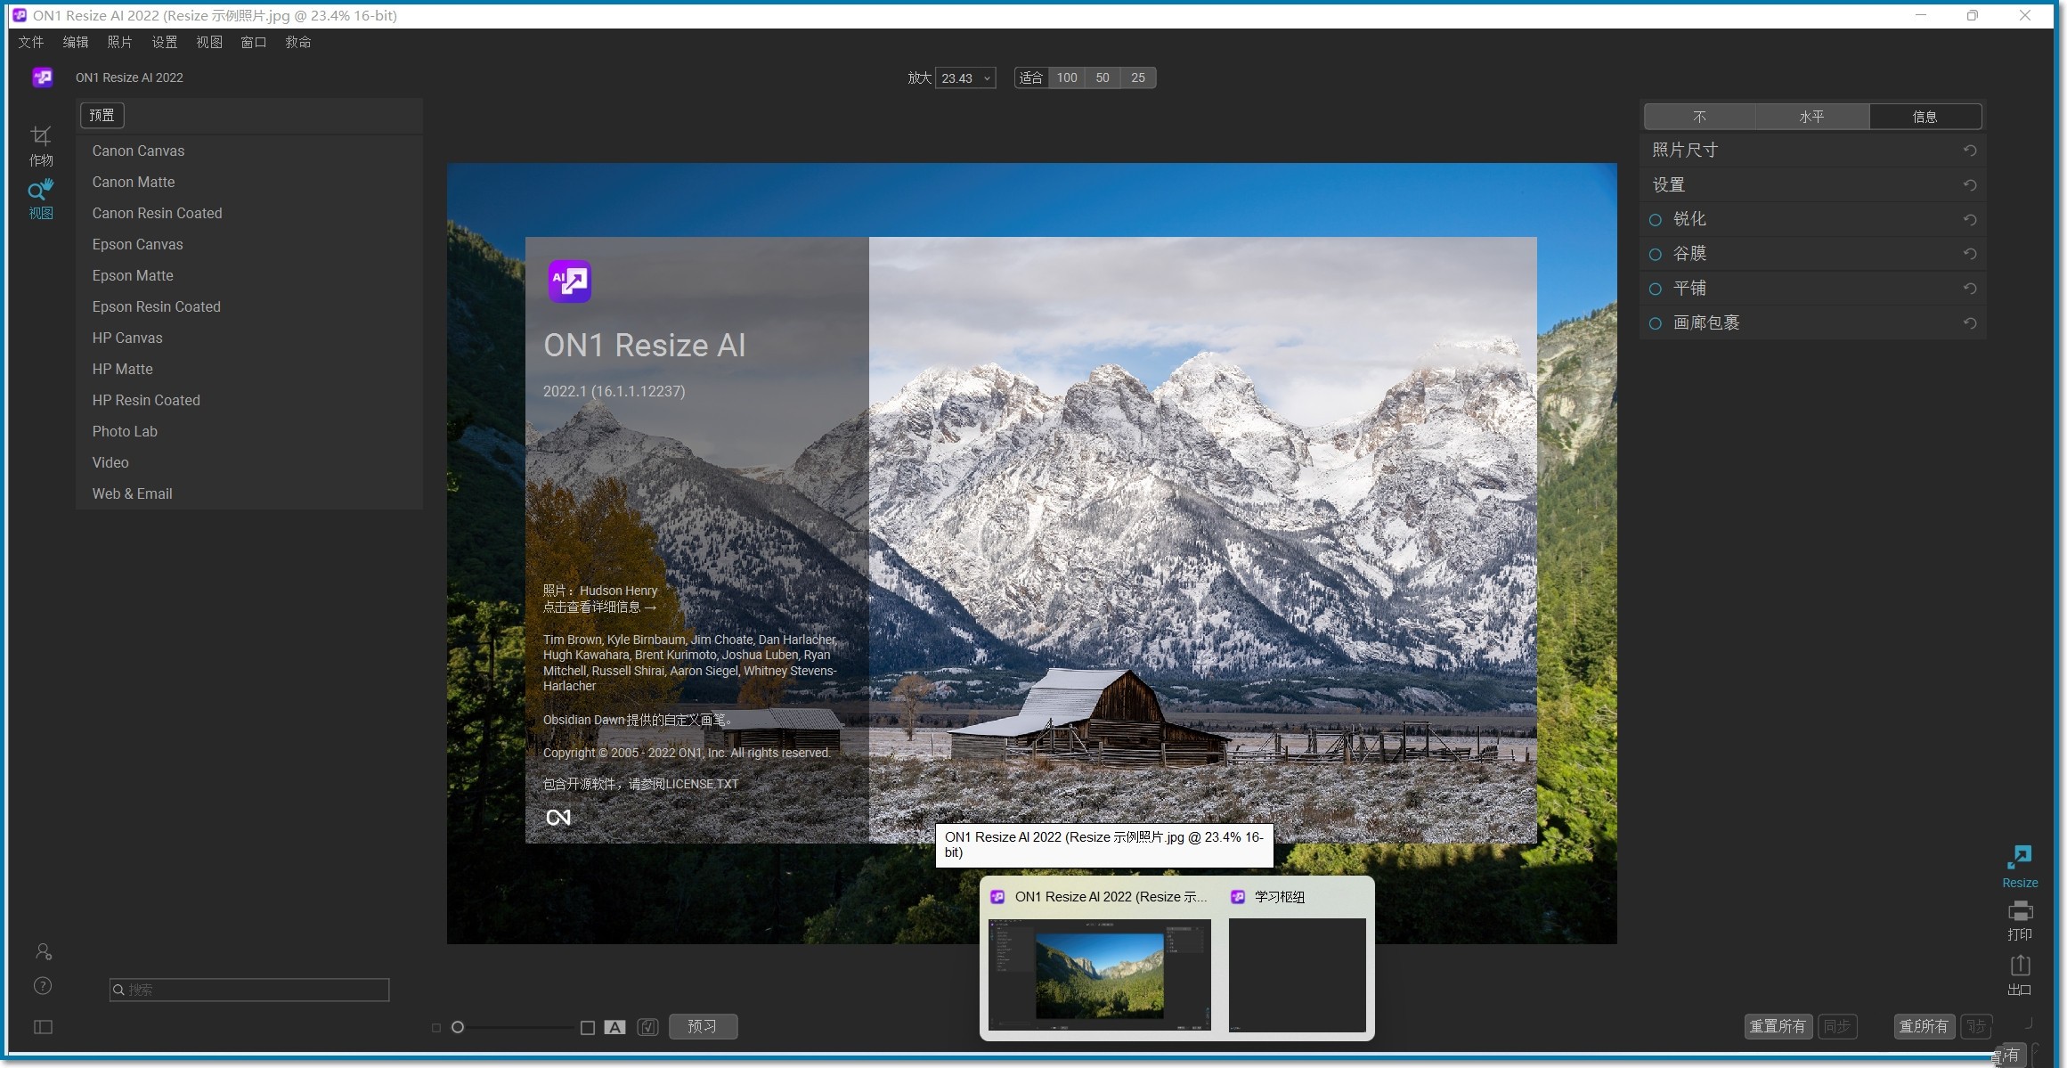This screenshot has width=2067, height=1068.
Task: Switch to the 水平 tab
Action: coord(1812,117)
